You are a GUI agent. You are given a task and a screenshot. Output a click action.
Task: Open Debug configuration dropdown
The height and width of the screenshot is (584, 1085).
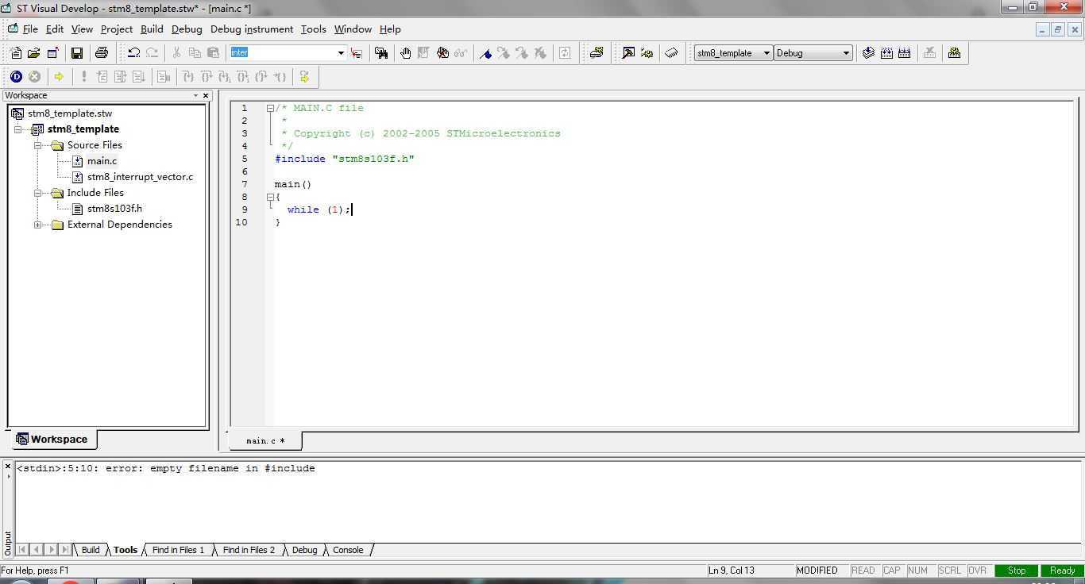click(x=846, y=53)
